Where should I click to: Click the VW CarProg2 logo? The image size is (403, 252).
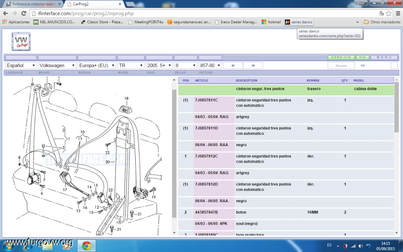pyautogui.click(x=21, y=41)
